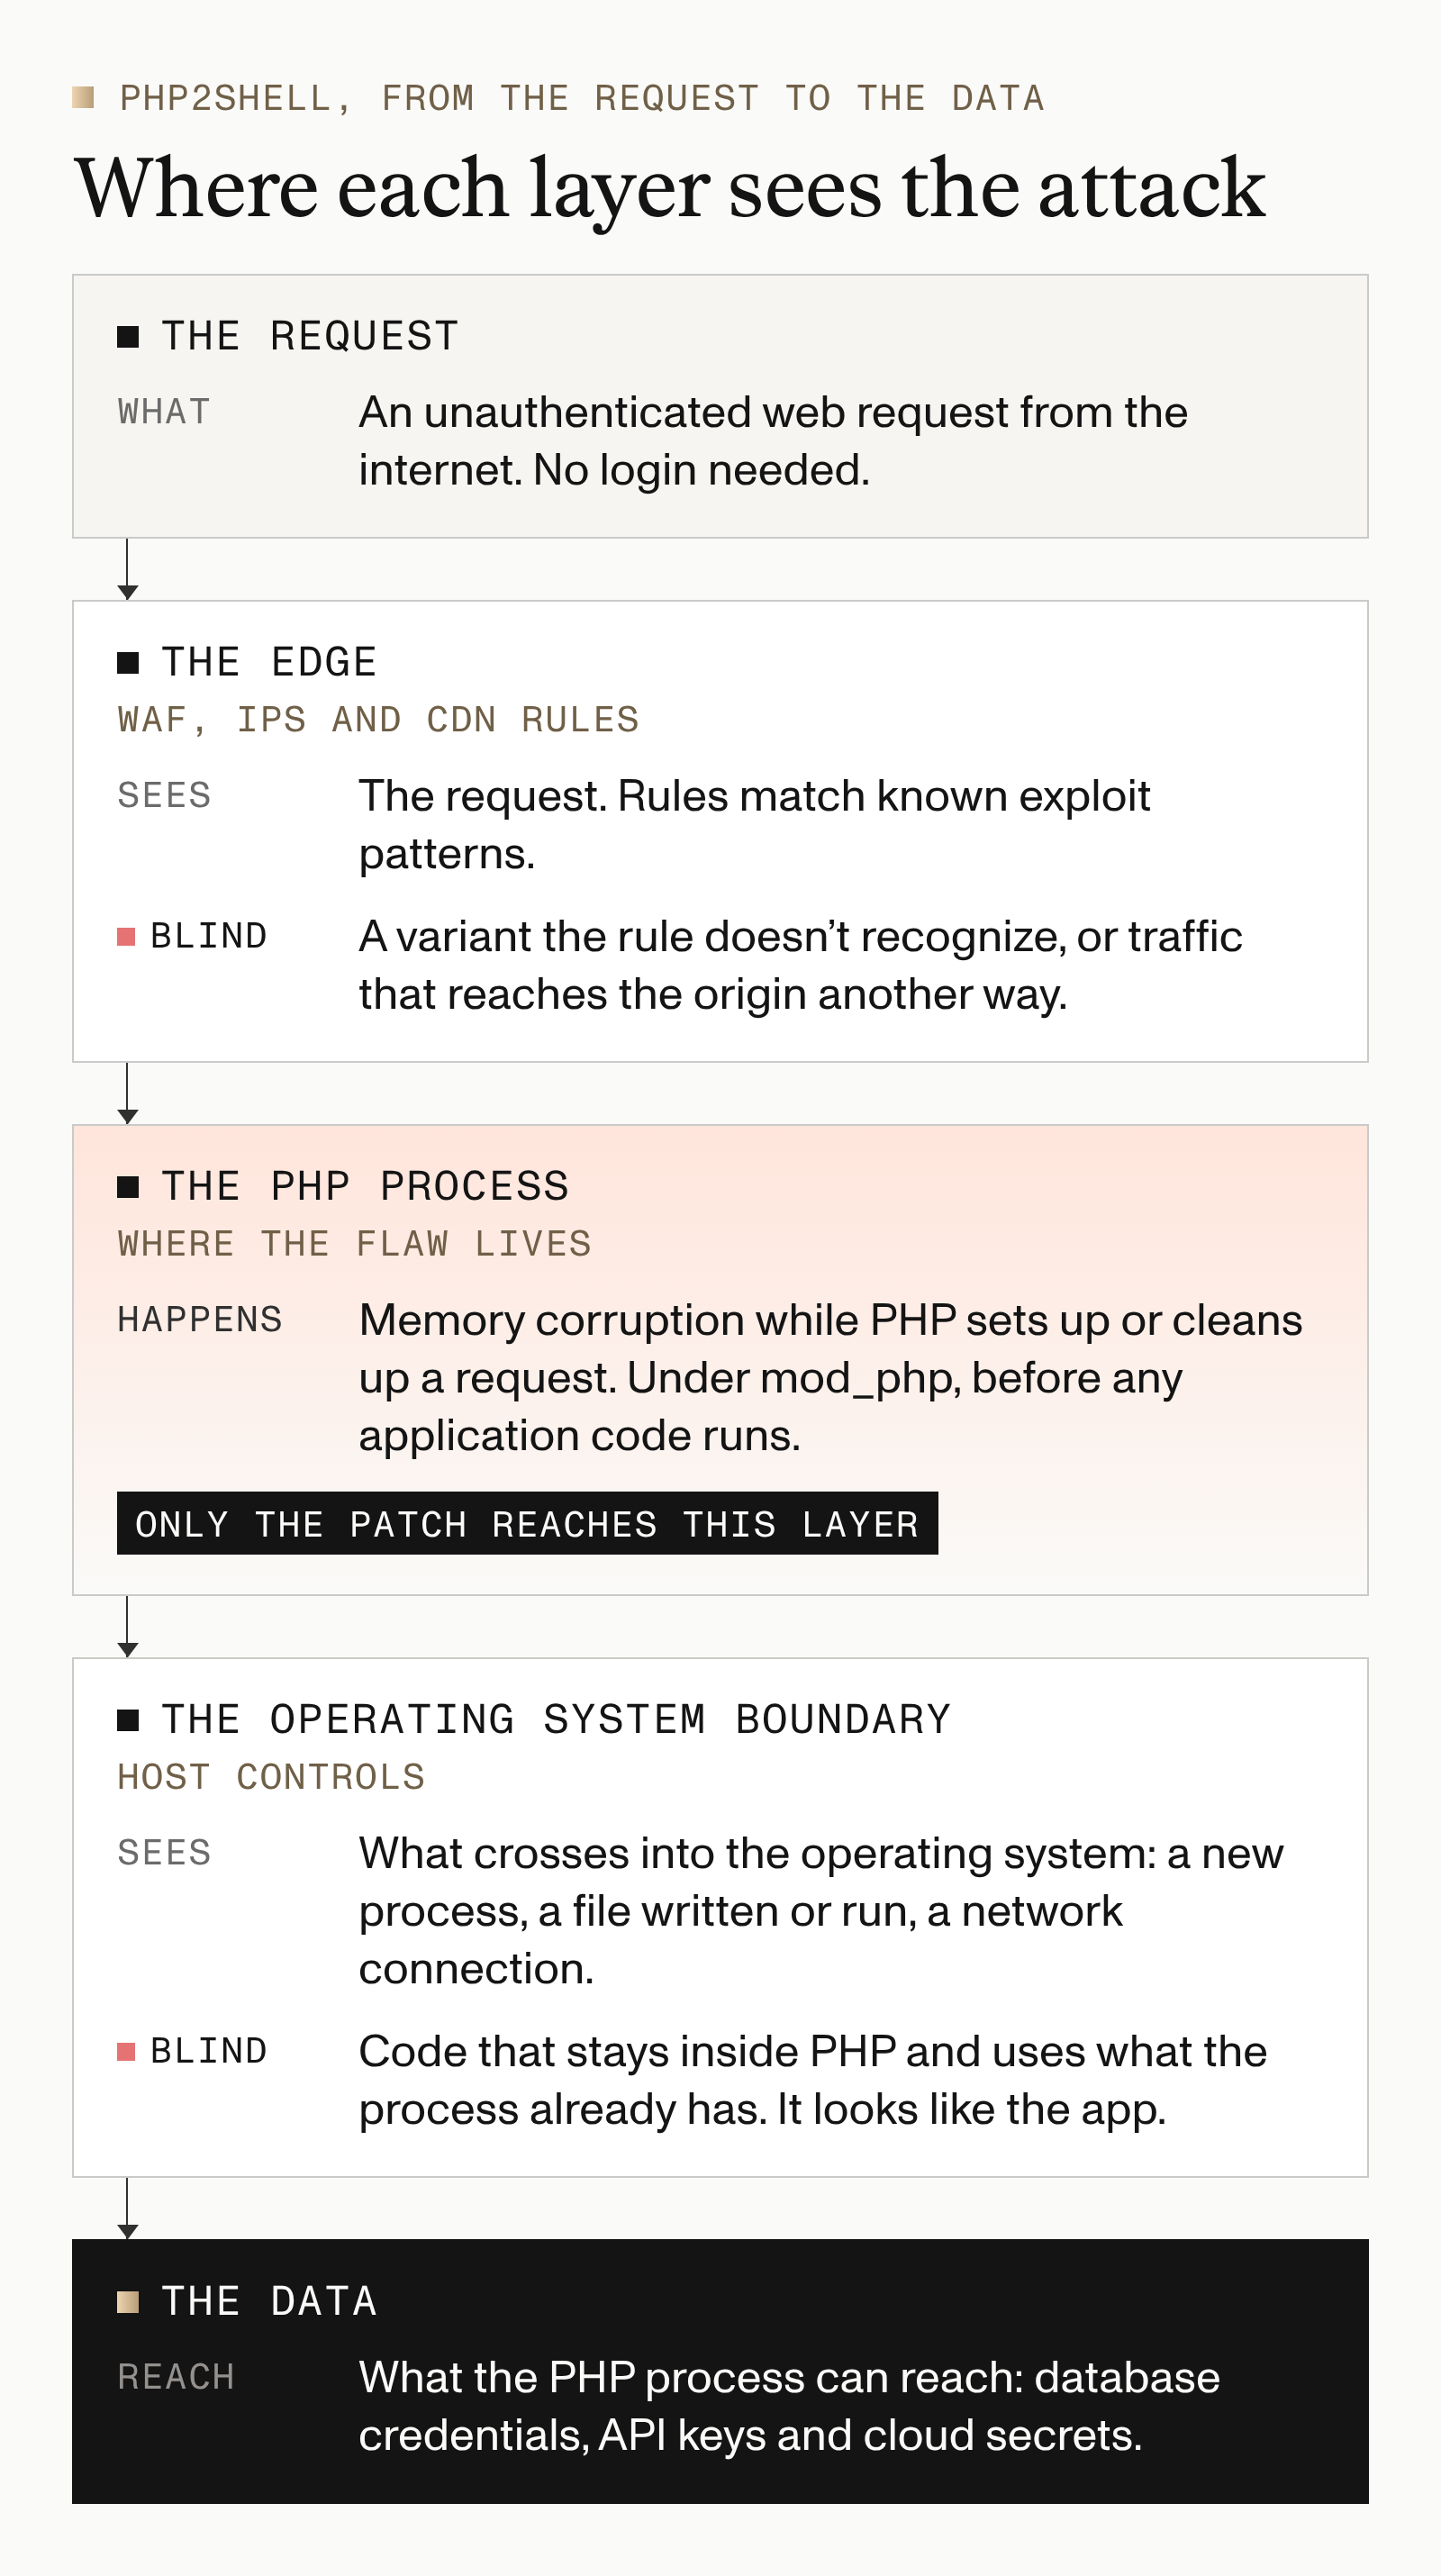This screenshot has width=1441, height=2576.
Task: Click the red square marker beside operating system 'BLIND'
Action: (126, 2051)
